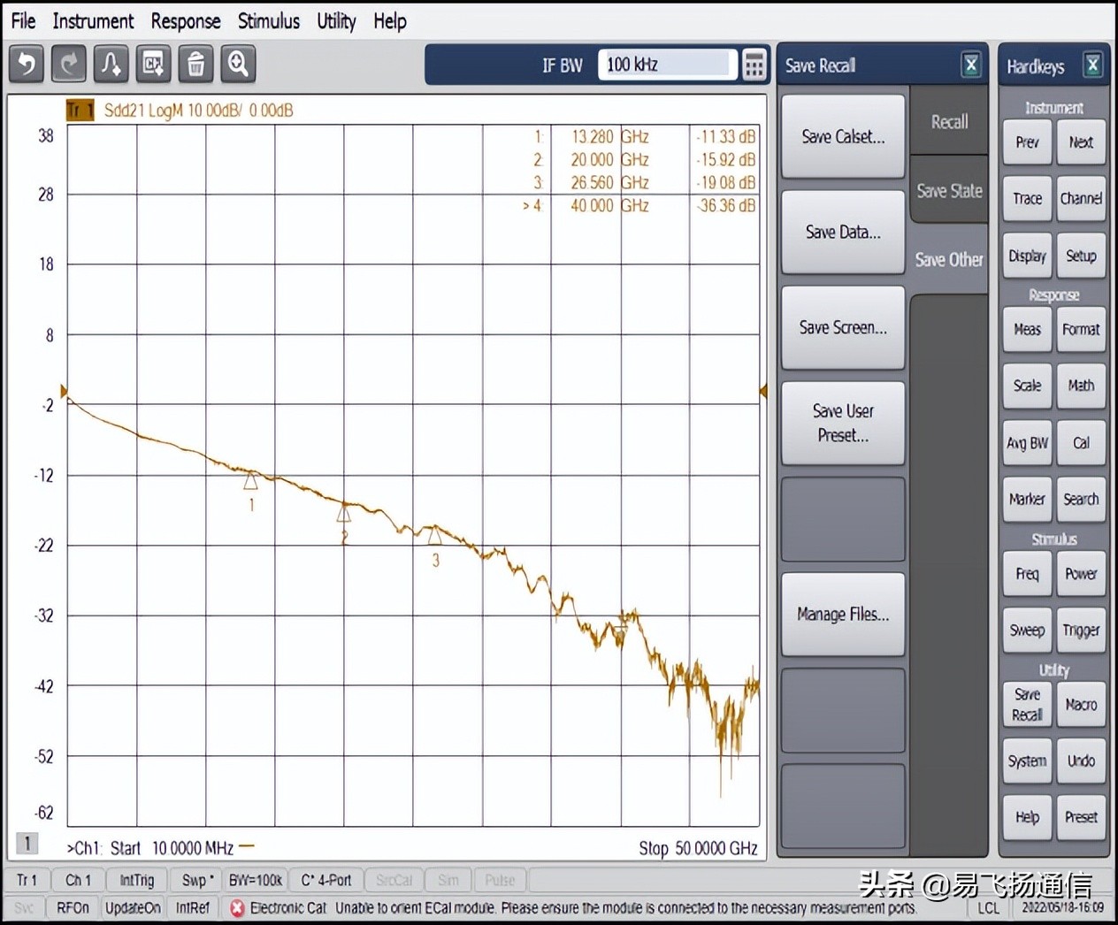1118x925 pixels.
Task: Click Save Screen button
Action: 843,327
